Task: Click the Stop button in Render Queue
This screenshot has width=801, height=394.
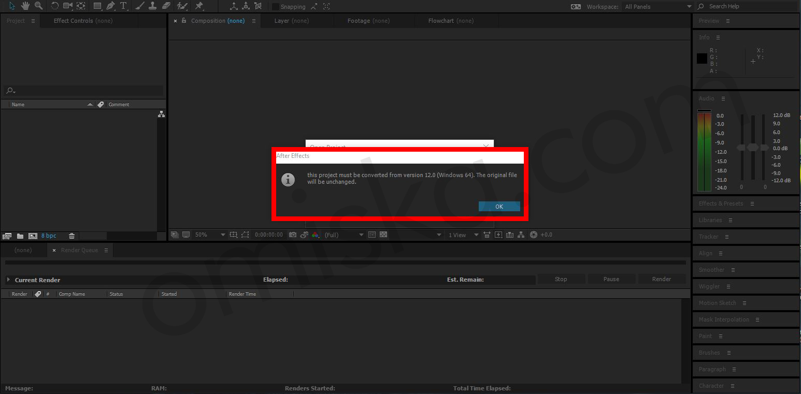Action: tap(561, 279)
